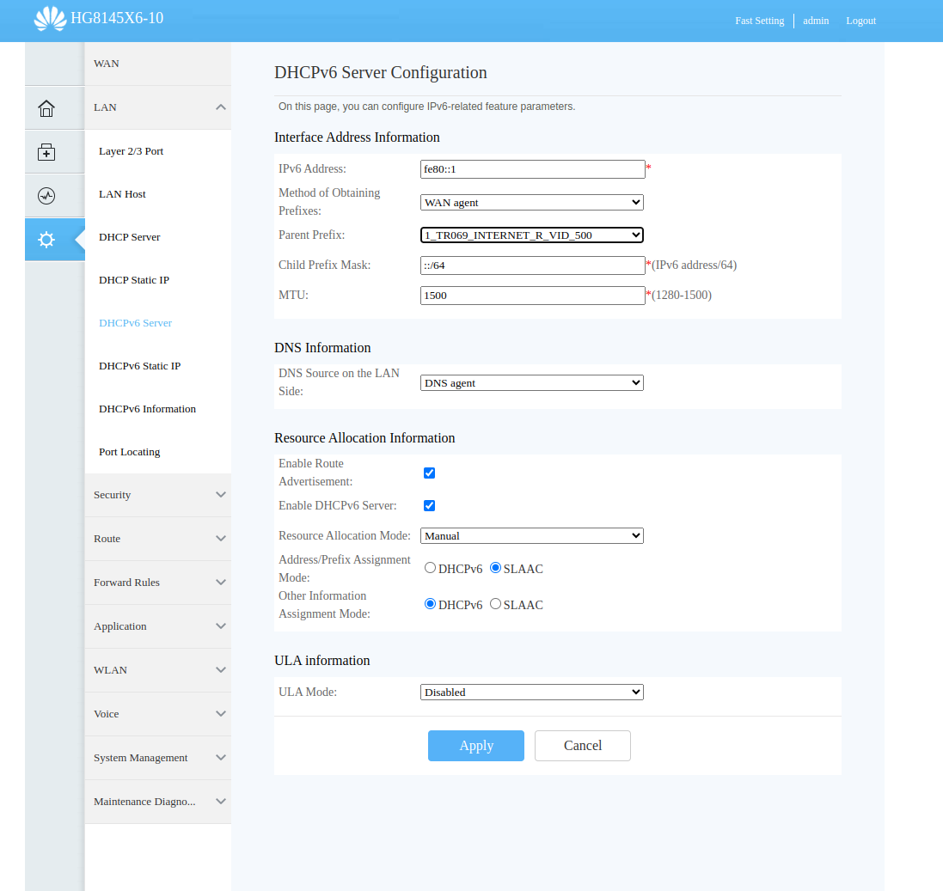
Task: Click the Cancel button
Action: [583, 746]
